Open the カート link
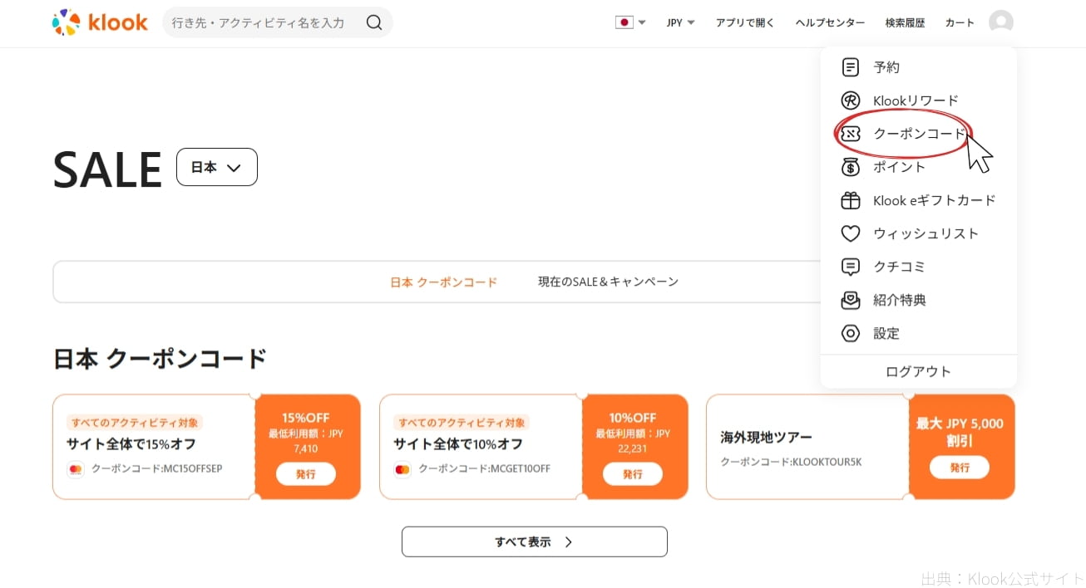The height and width of the screenshot is (588, 1086). click(x=960, y=22)
